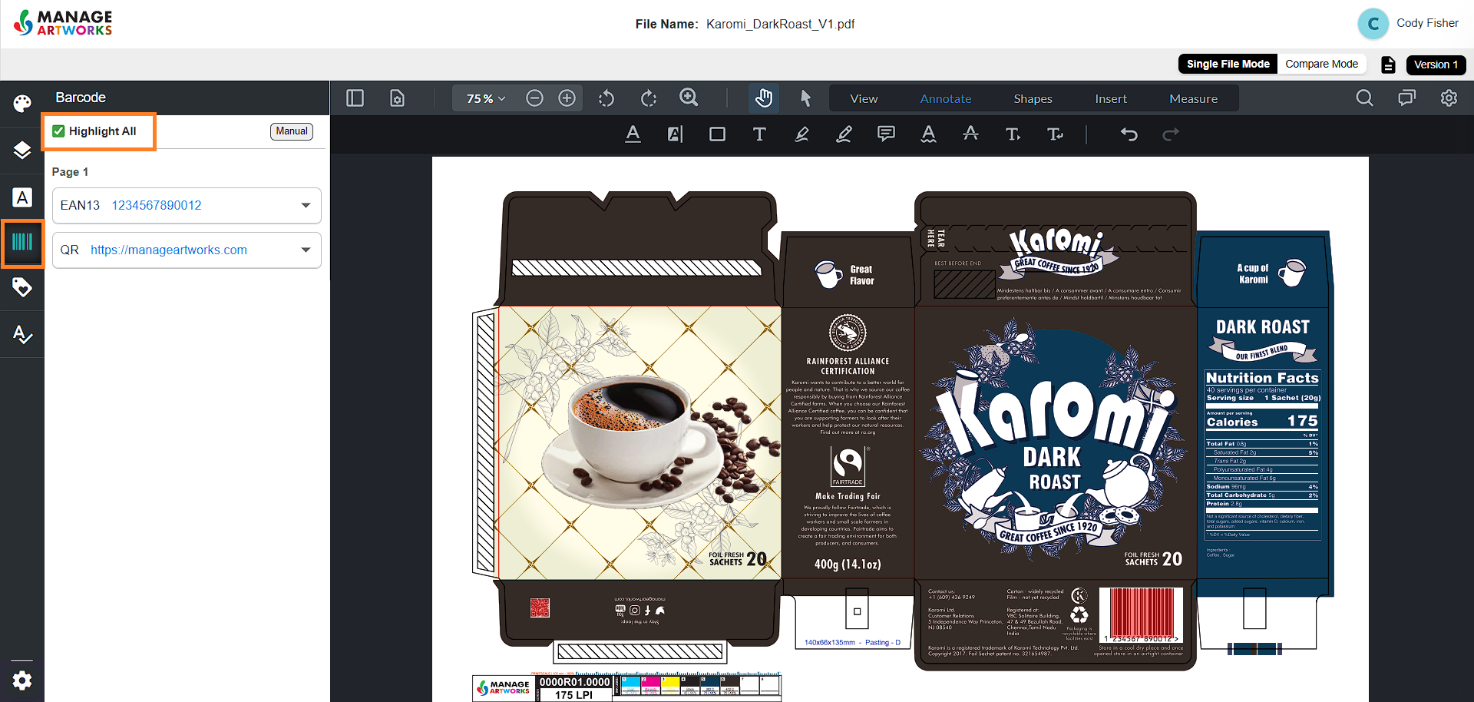Select the strikethrough text tool

(x=970, y=134)
